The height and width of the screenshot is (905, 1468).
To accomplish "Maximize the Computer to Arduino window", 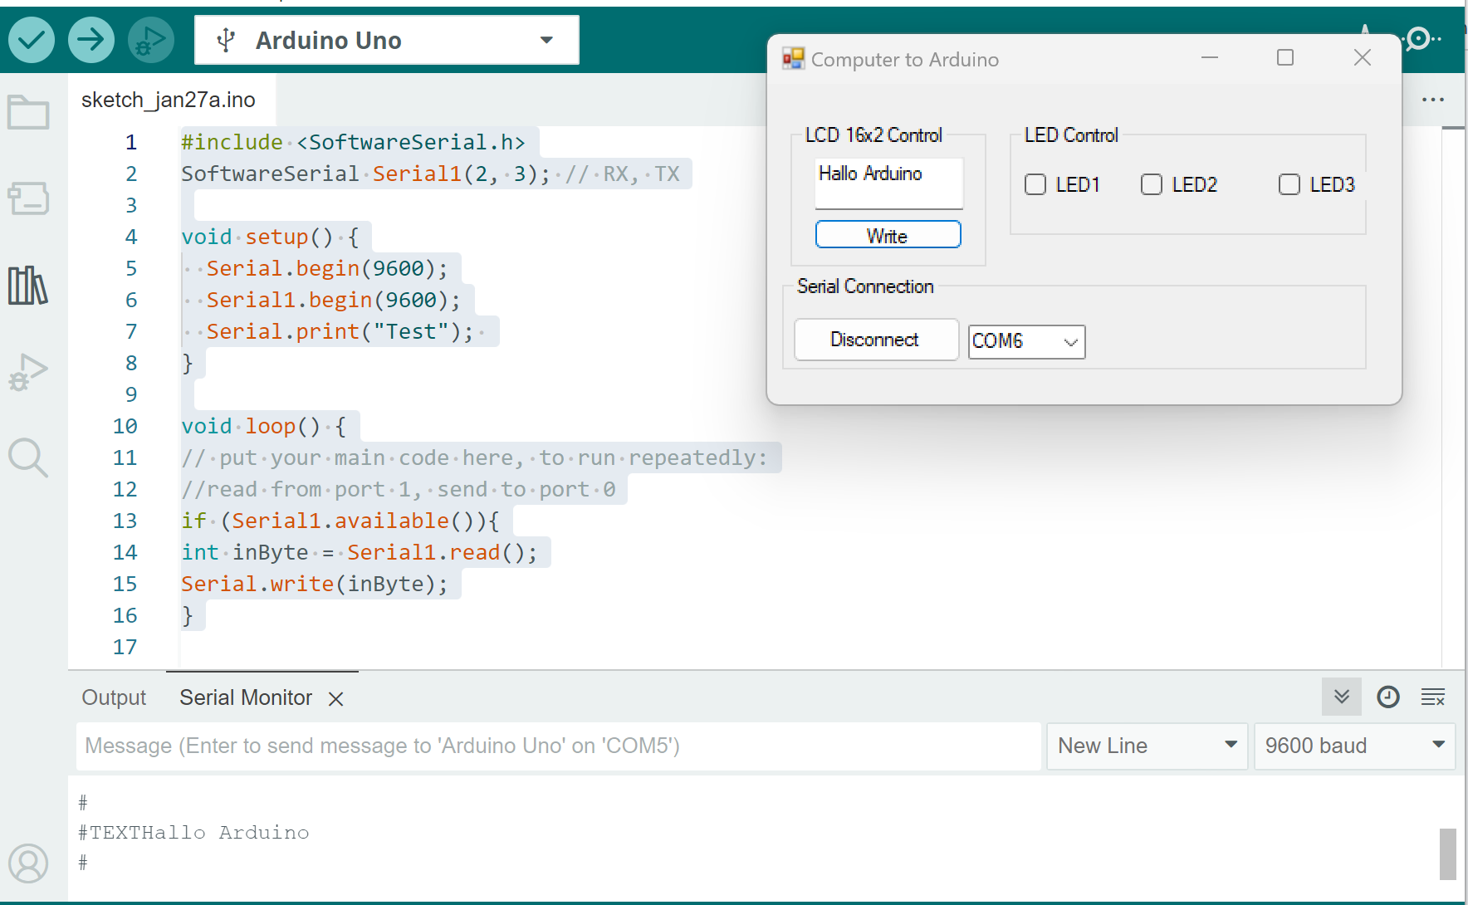I will 1285,57.
